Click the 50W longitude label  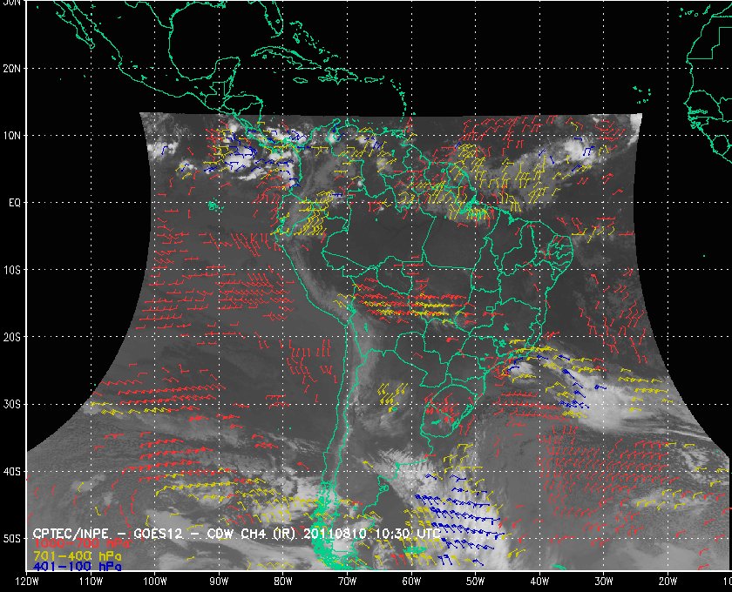click(475, 582)
